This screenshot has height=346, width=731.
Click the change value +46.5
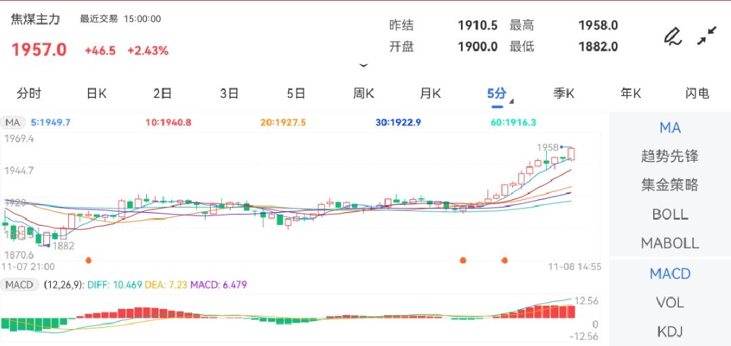tap(100, 51)
